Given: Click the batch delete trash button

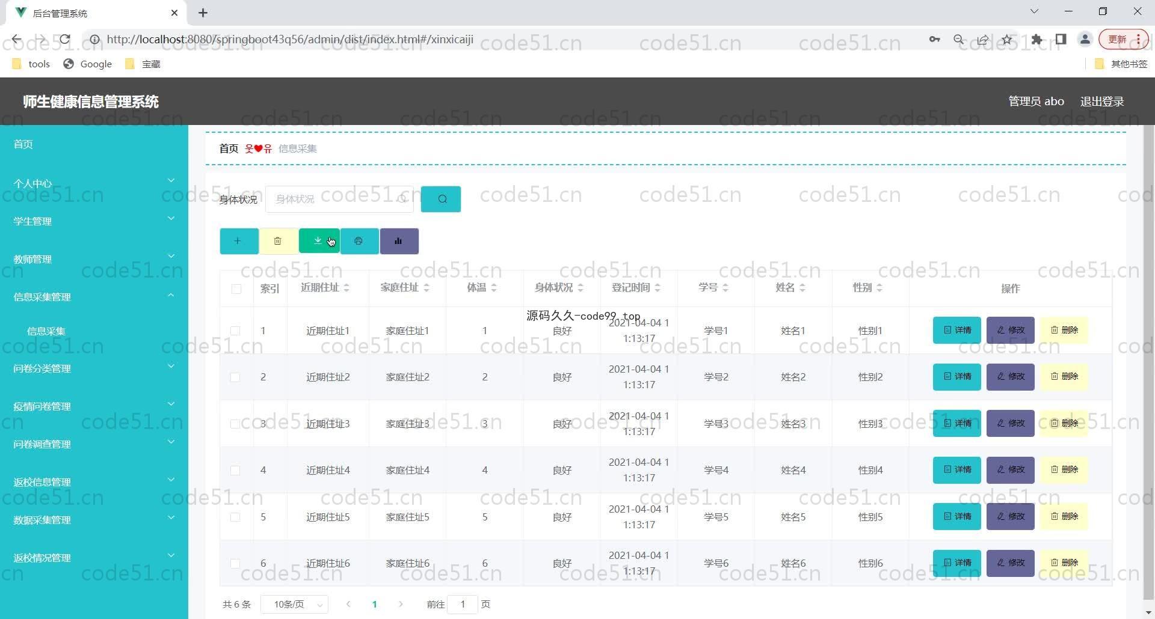Looking at the screenshot, I should (x=278, y=241).
